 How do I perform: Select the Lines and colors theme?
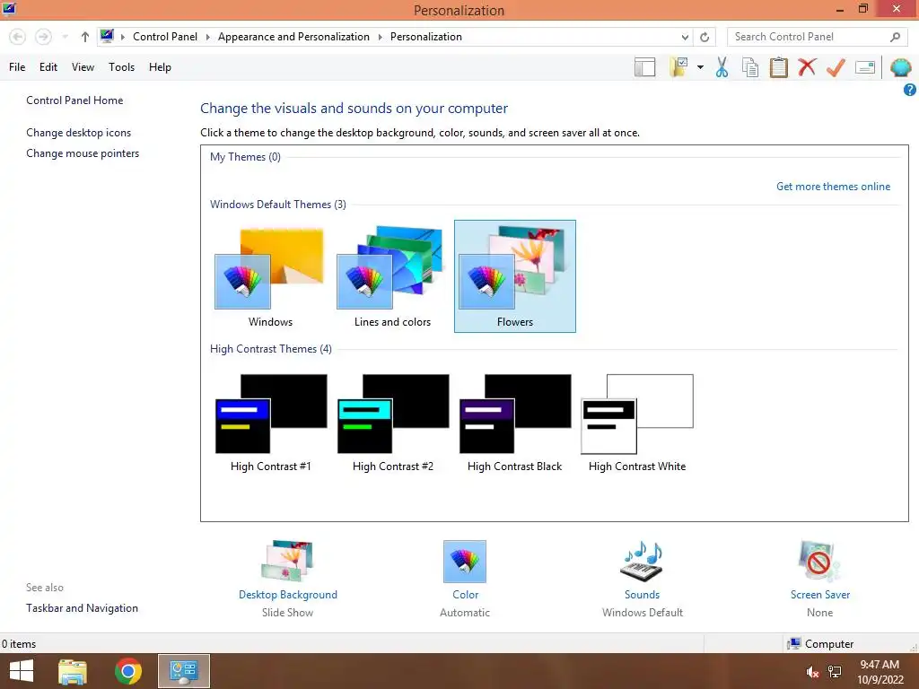[x=392, y=276]
